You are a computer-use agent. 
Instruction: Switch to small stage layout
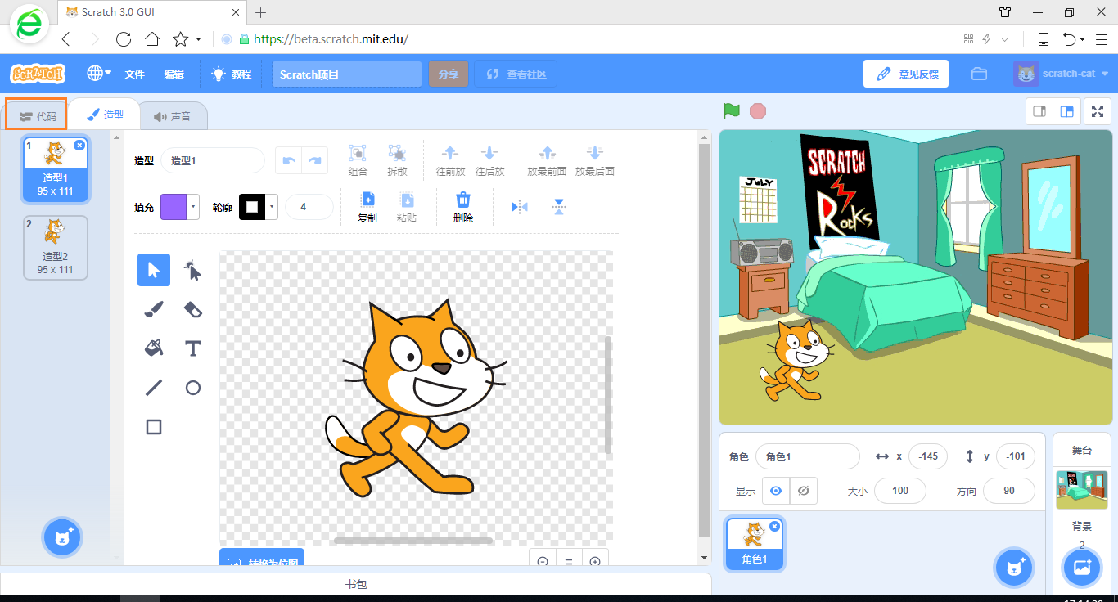tap(1039, 111)
